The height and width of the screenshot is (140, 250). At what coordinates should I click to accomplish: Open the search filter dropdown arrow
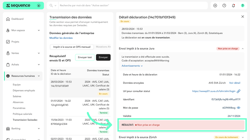coord(55,5)
